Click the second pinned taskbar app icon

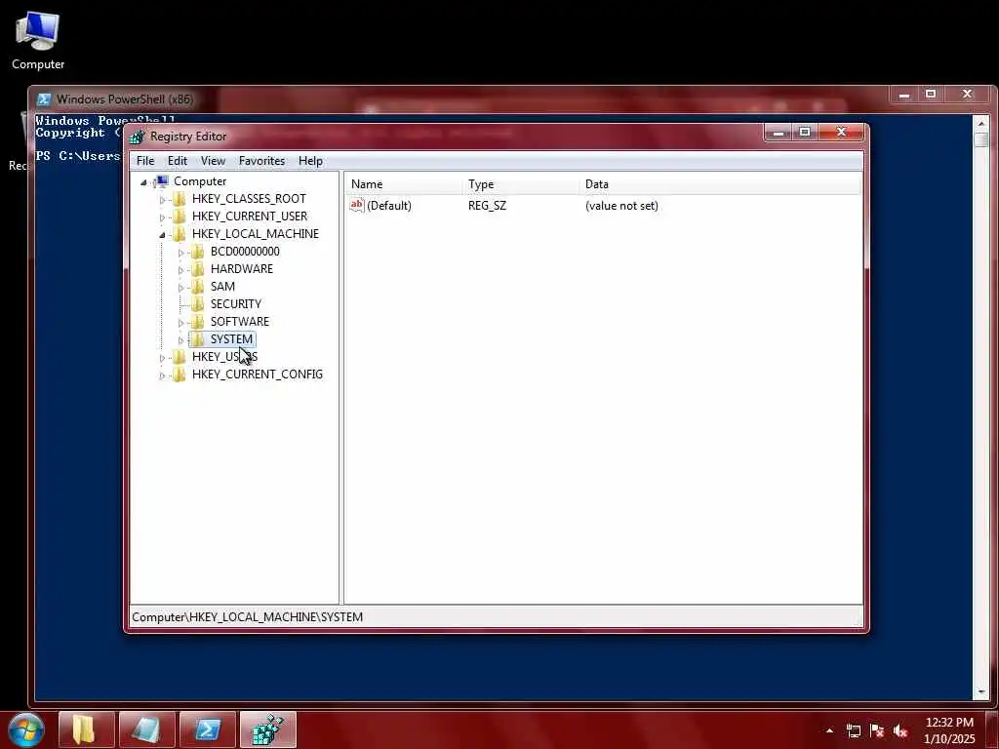(x=146, y=729)
